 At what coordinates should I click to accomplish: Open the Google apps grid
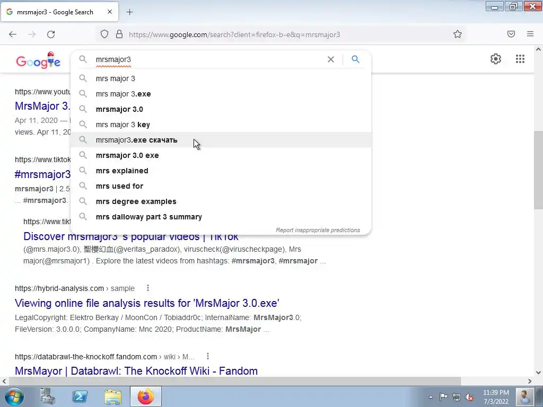point(520,59)
